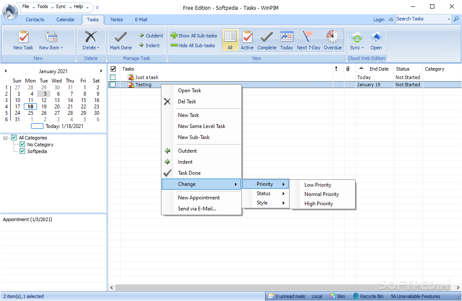Click the Today: 1/18/2021 button
This screenshot has width=462, height=301.
[x=57, y=126]
